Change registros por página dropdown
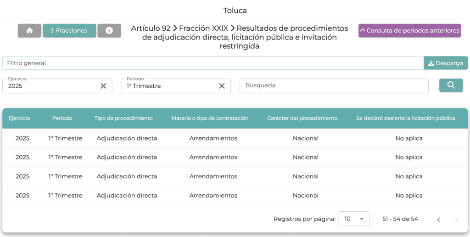This screenshot has height=237, width=470. (x=353, y=219)
